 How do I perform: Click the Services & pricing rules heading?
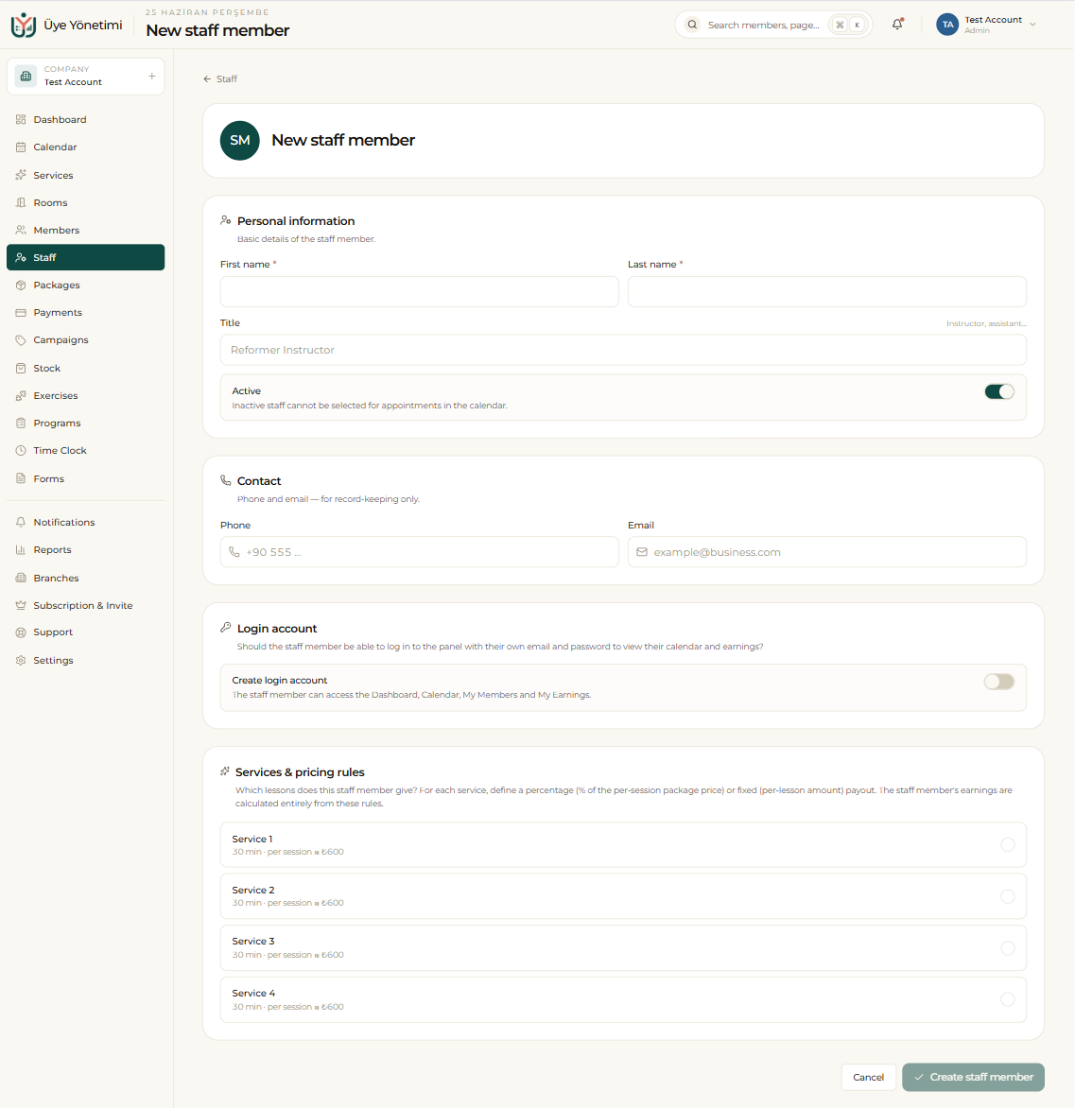[300, 772]
